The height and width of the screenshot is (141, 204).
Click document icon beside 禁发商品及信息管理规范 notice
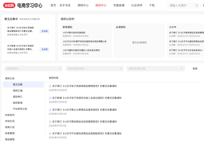pos(50,122)
